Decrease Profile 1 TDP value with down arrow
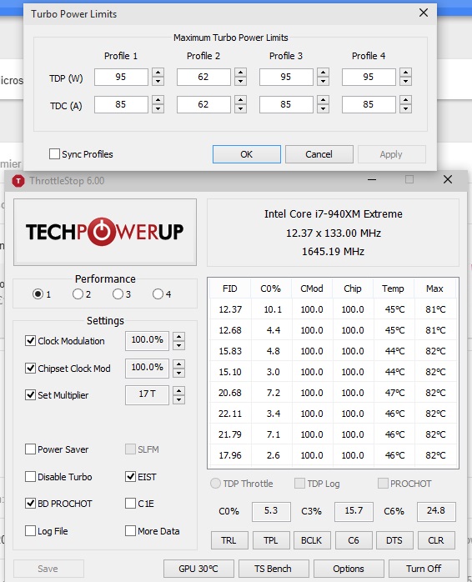 tap(158, 81)
